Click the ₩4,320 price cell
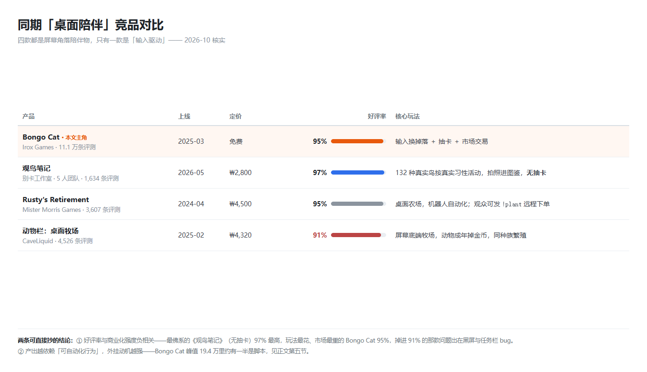Viewport: 647px width, 372px height. (241, 235)
